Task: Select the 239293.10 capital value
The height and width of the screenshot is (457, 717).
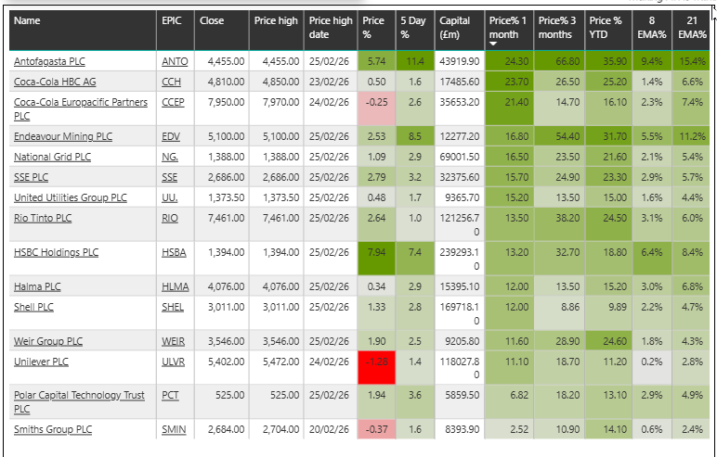Action: coord(460,259)
